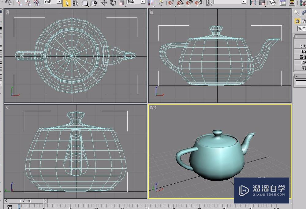Open the named selection sets dropdown arrow

[244, 2]
